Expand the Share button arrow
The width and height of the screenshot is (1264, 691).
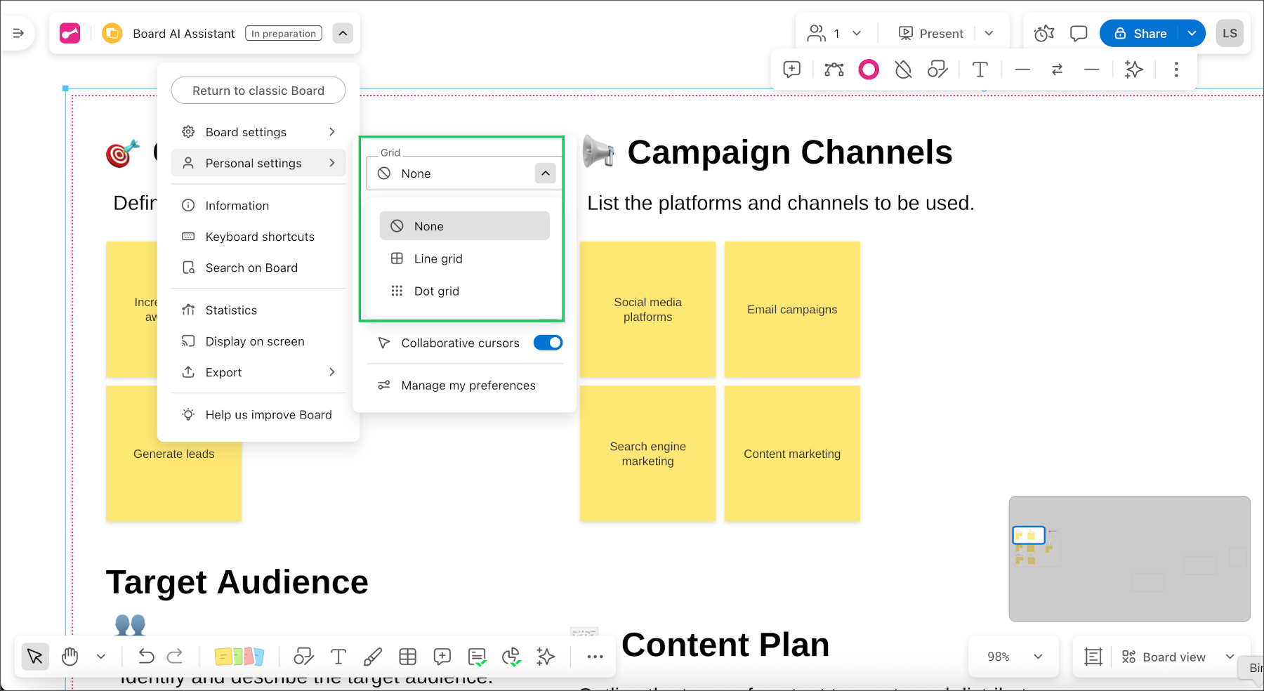(x=1192, y=33)
